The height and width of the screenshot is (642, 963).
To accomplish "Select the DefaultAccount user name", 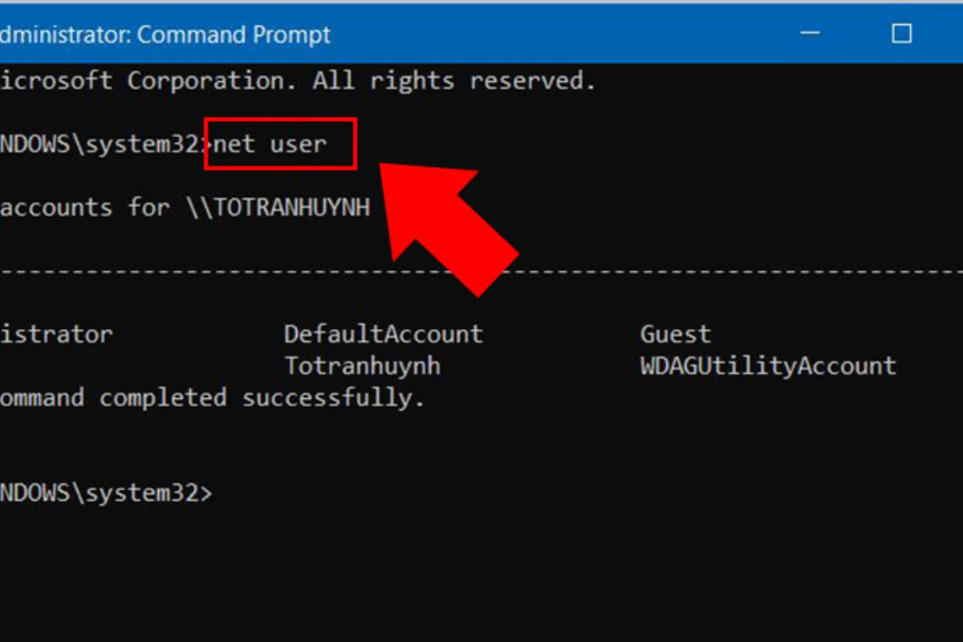I will 384,334.
